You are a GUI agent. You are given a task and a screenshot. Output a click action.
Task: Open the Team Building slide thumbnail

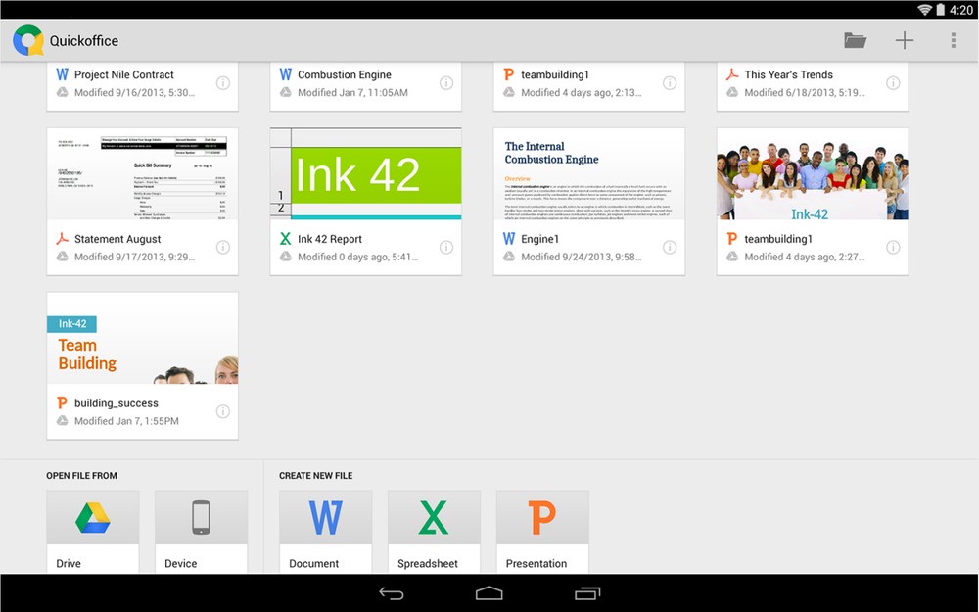(x=142, y=339)
